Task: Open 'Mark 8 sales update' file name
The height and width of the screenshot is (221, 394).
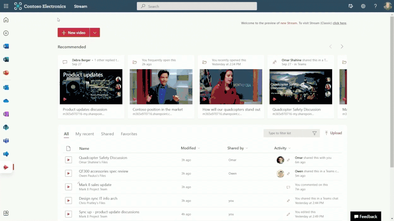Action: [x=95, y=185]
